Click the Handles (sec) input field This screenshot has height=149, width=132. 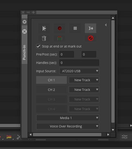(79, 63)
